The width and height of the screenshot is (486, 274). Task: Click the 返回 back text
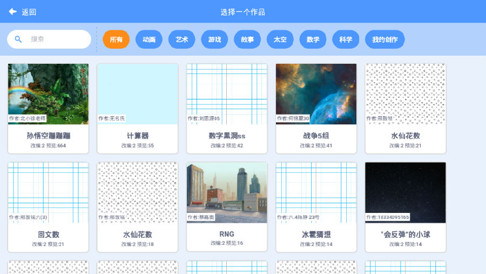coord(29,12)
